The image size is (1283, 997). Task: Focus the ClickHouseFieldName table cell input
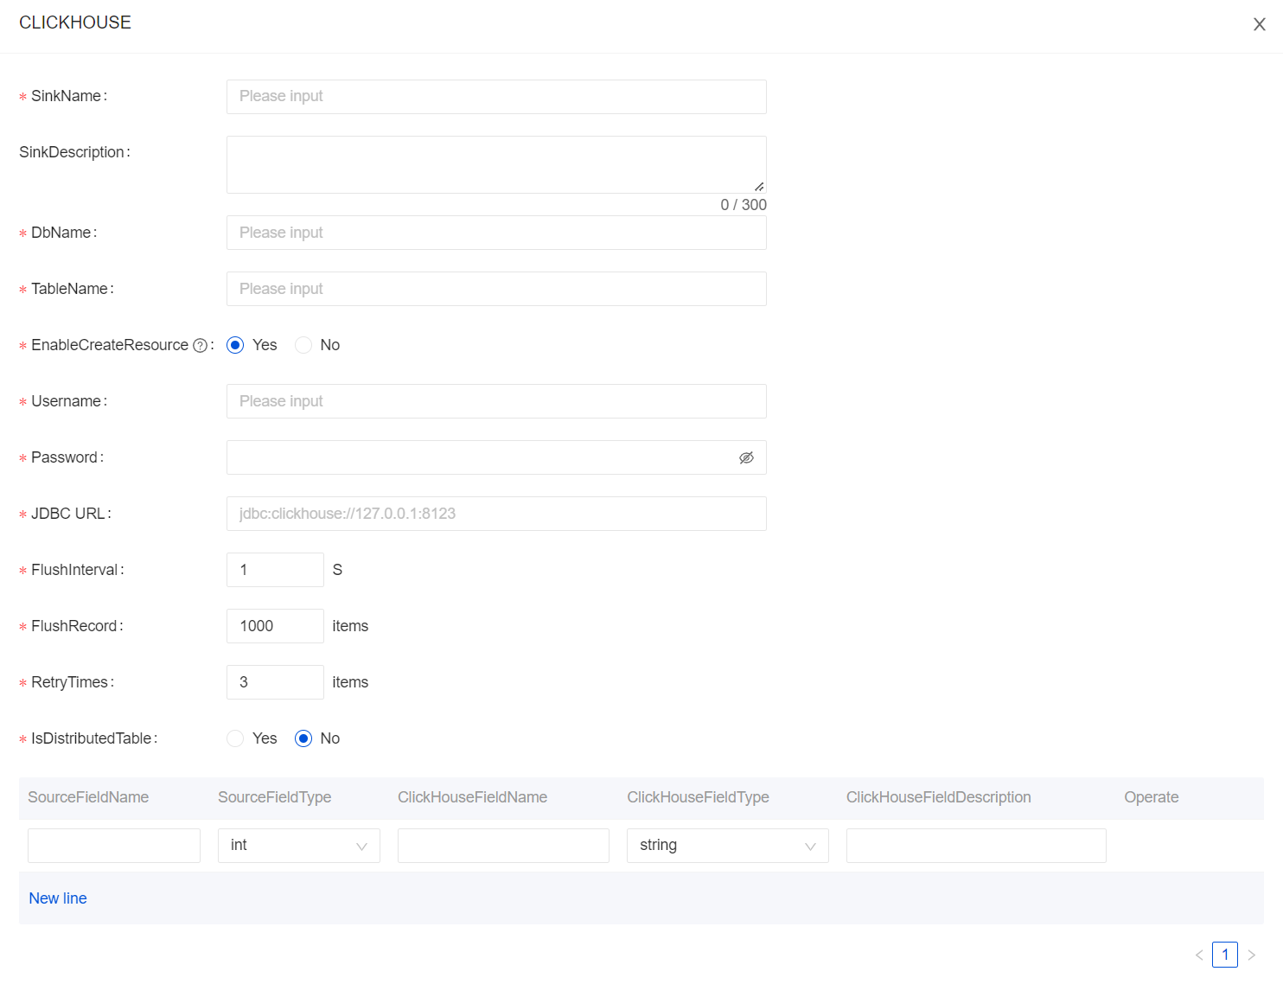[503, 846]
